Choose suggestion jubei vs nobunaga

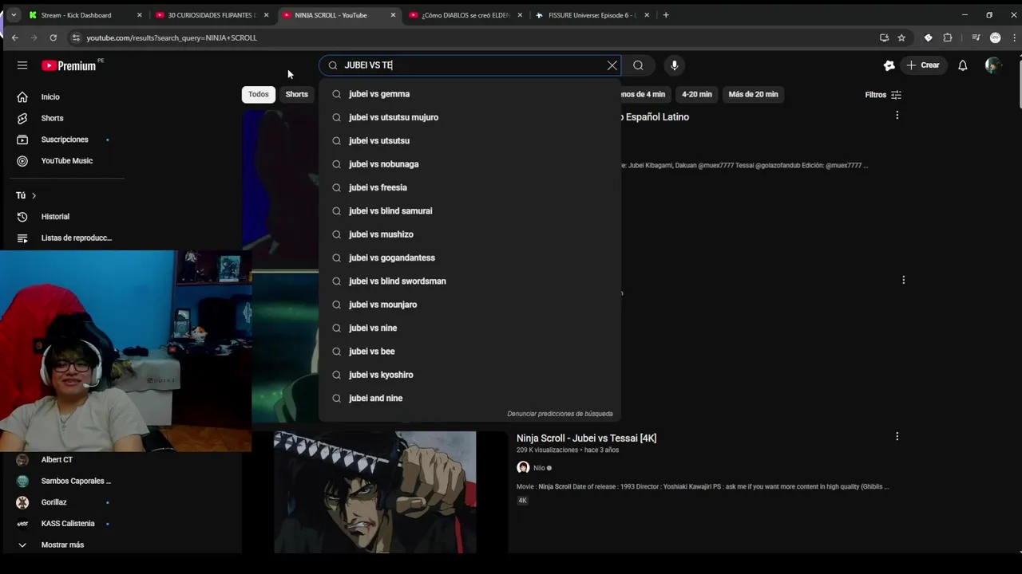click(x=469, y=164)
